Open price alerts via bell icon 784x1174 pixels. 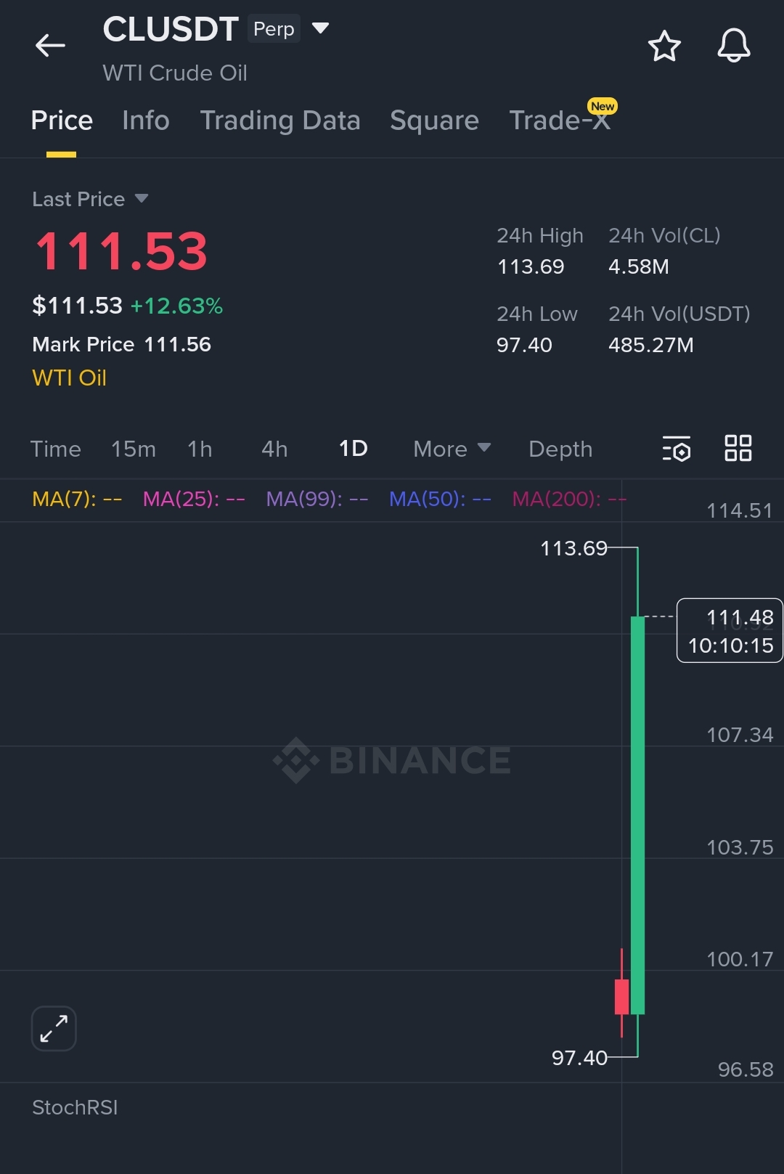coord(733,46)
